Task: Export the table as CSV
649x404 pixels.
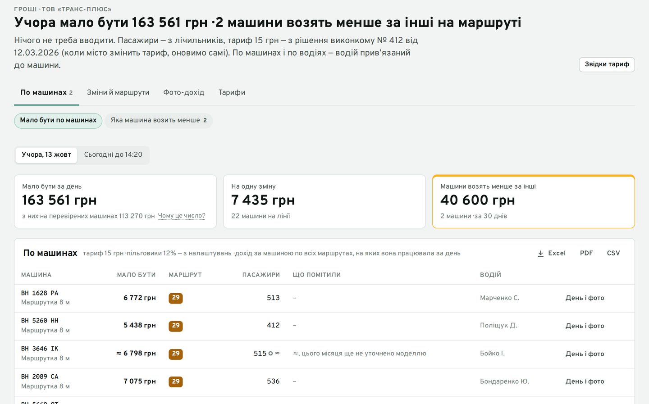Action: point(613,253)
